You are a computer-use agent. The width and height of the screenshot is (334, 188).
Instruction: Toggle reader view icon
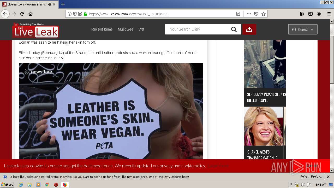[238, 14]
